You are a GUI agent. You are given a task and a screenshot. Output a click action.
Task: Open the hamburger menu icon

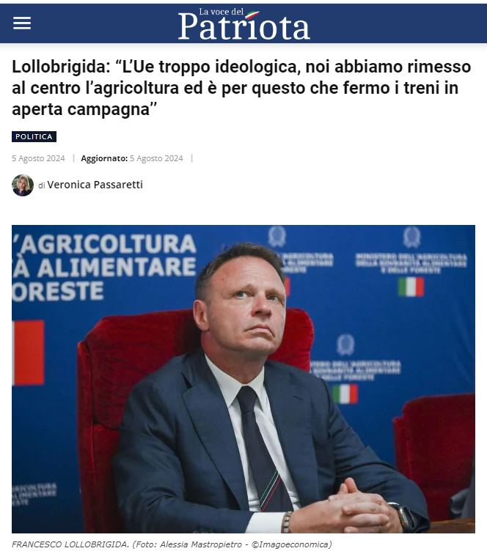tap(22, 23)
